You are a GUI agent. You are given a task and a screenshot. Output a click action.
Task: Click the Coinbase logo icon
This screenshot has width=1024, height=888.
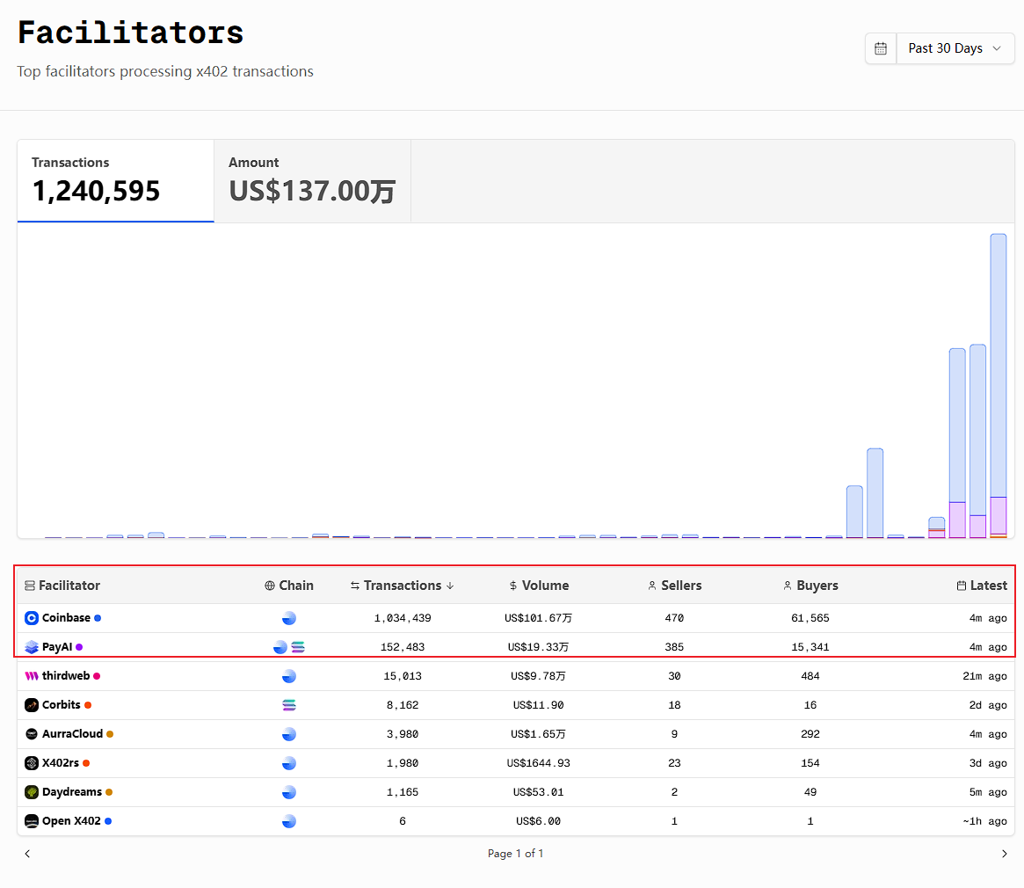(32, 618)
